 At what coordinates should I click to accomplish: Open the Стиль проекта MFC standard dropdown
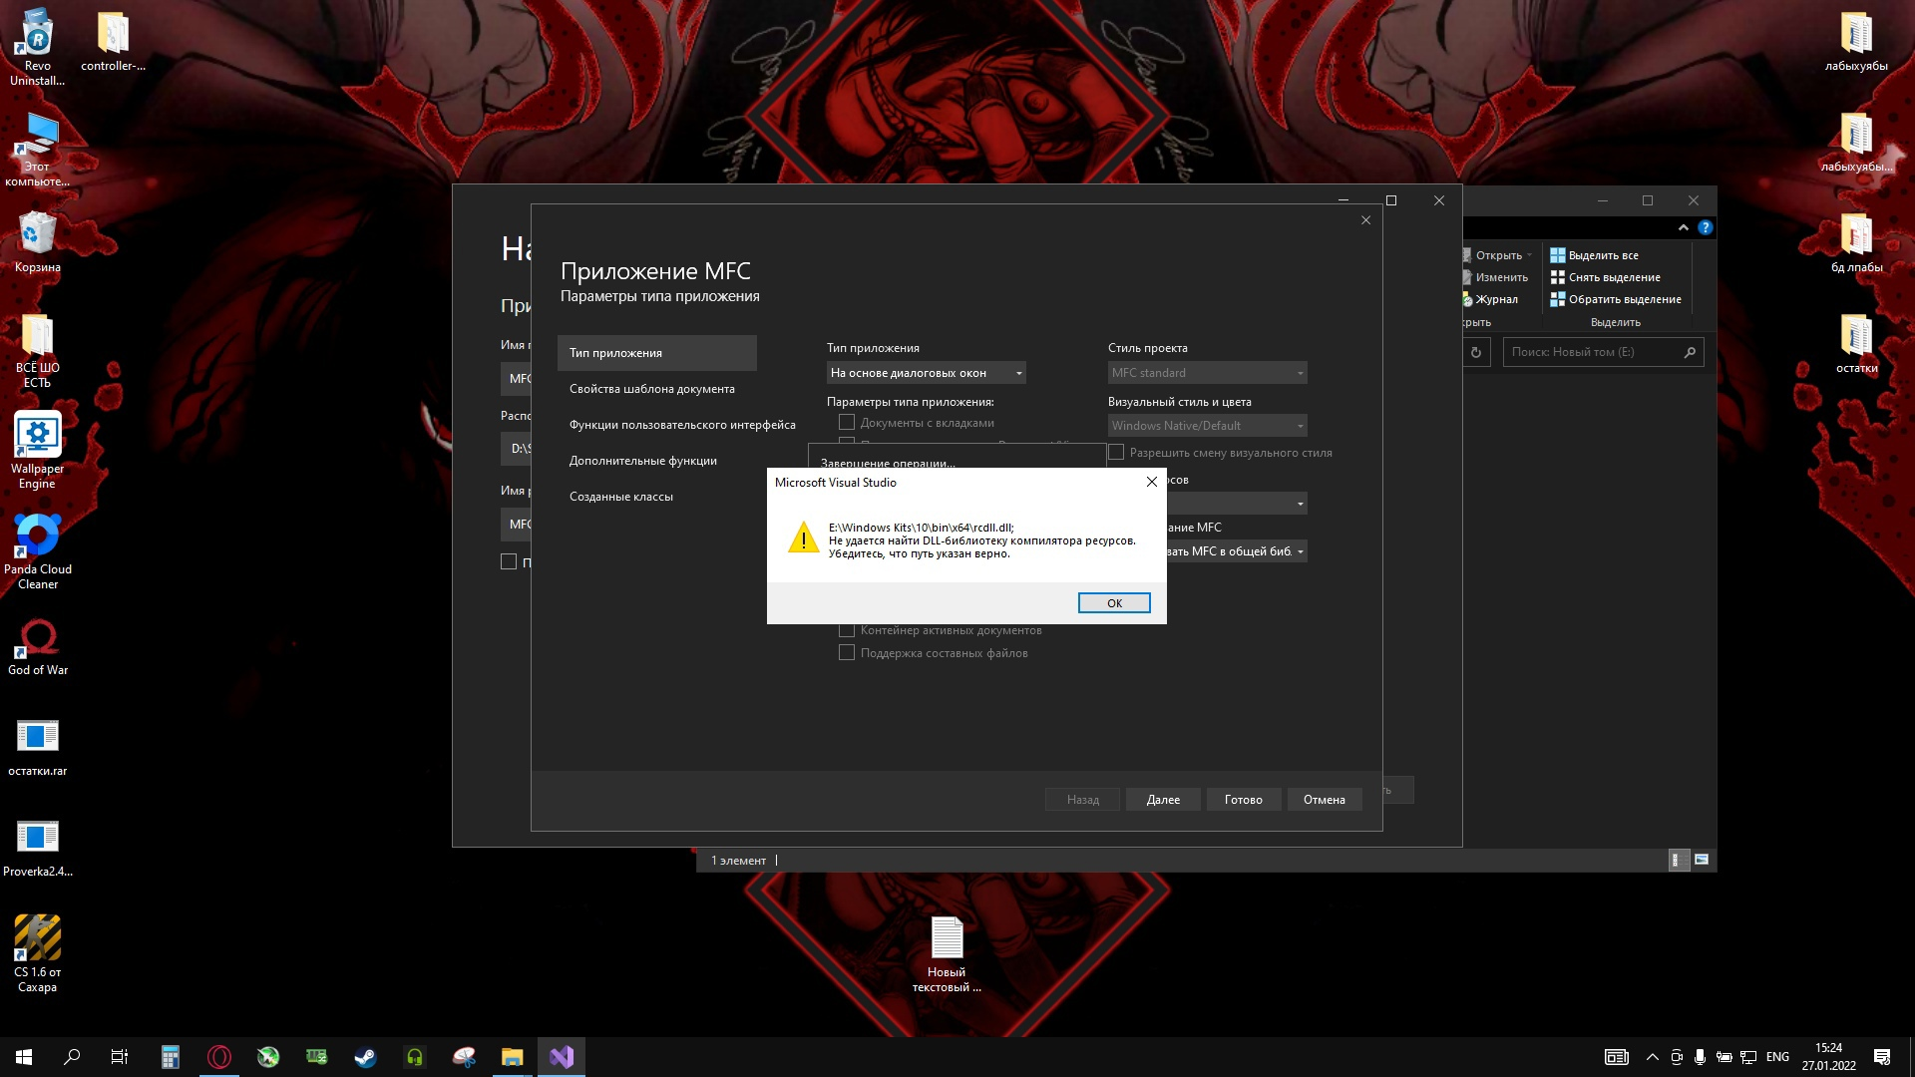pos(1207,373)
